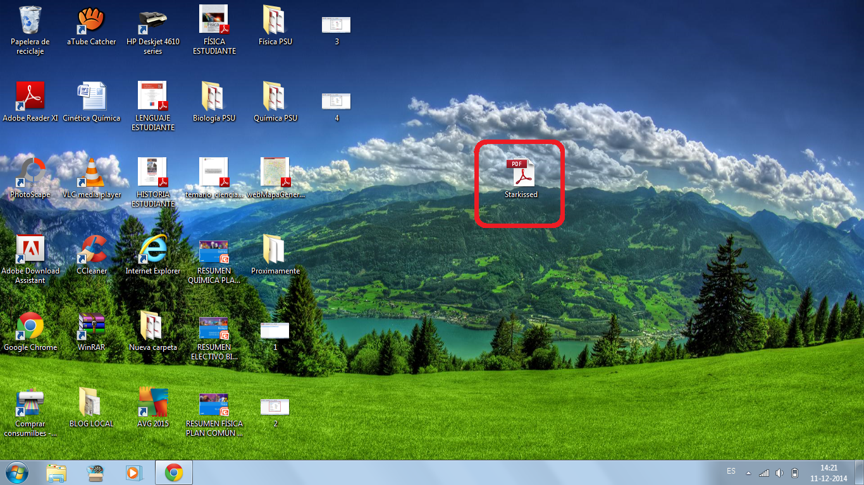Select the Proximamente folder
This screenshot has width=864, height=485.
coord(275,255)
